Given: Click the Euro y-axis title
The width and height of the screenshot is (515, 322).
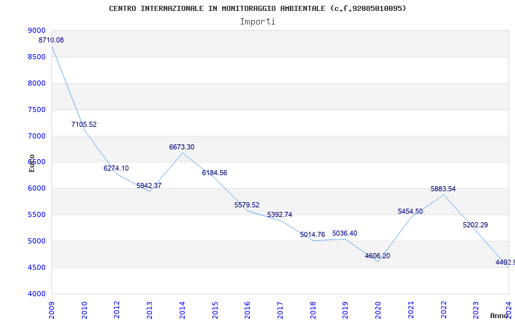Looking at the screenshot, I should coord(32,163).
